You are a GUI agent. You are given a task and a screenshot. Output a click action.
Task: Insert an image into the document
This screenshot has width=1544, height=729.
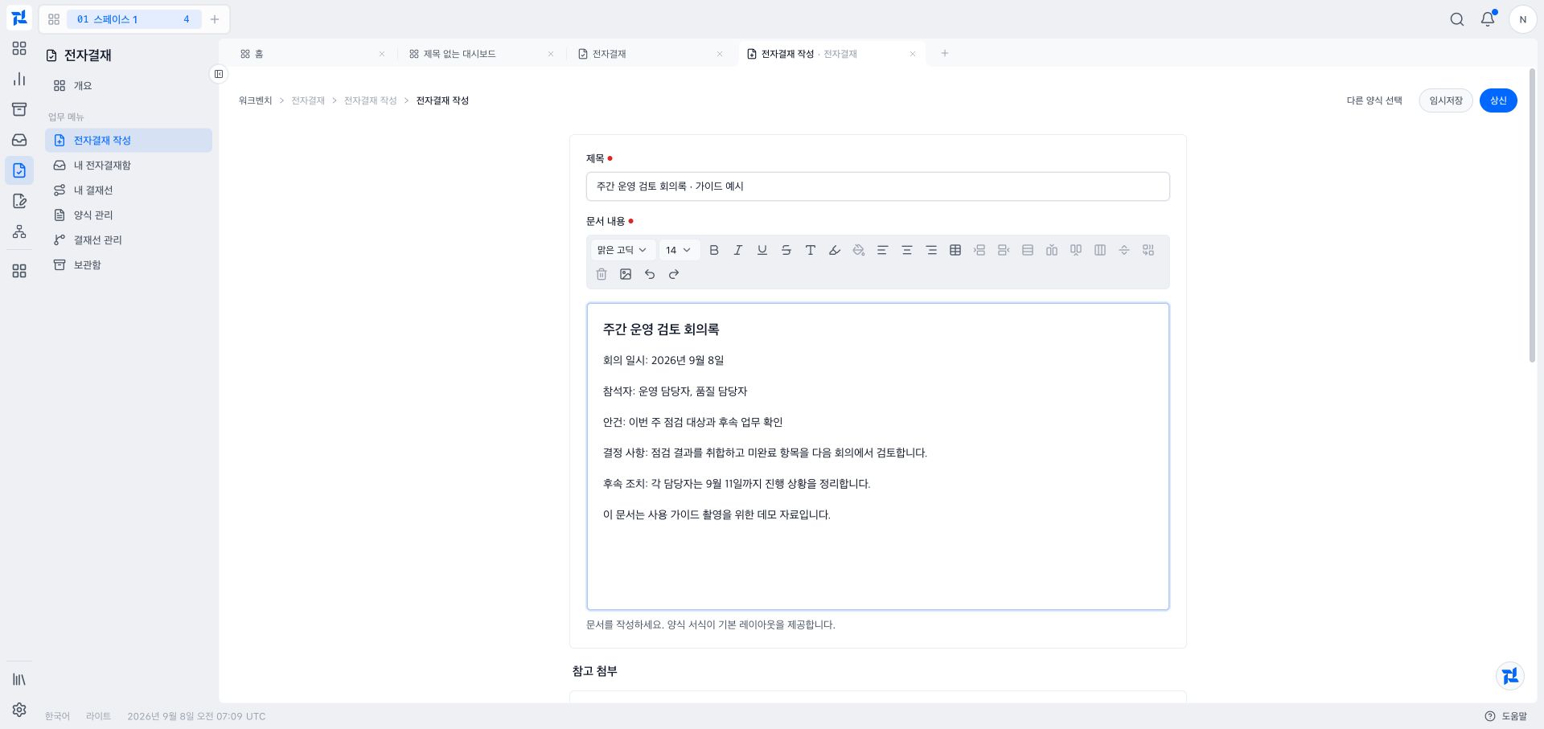(x=625, y=274)
